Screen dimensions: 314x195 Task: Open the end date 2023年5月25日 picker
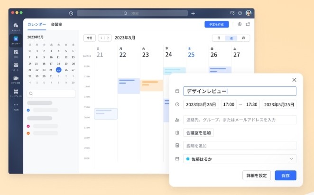coord(279,104)
